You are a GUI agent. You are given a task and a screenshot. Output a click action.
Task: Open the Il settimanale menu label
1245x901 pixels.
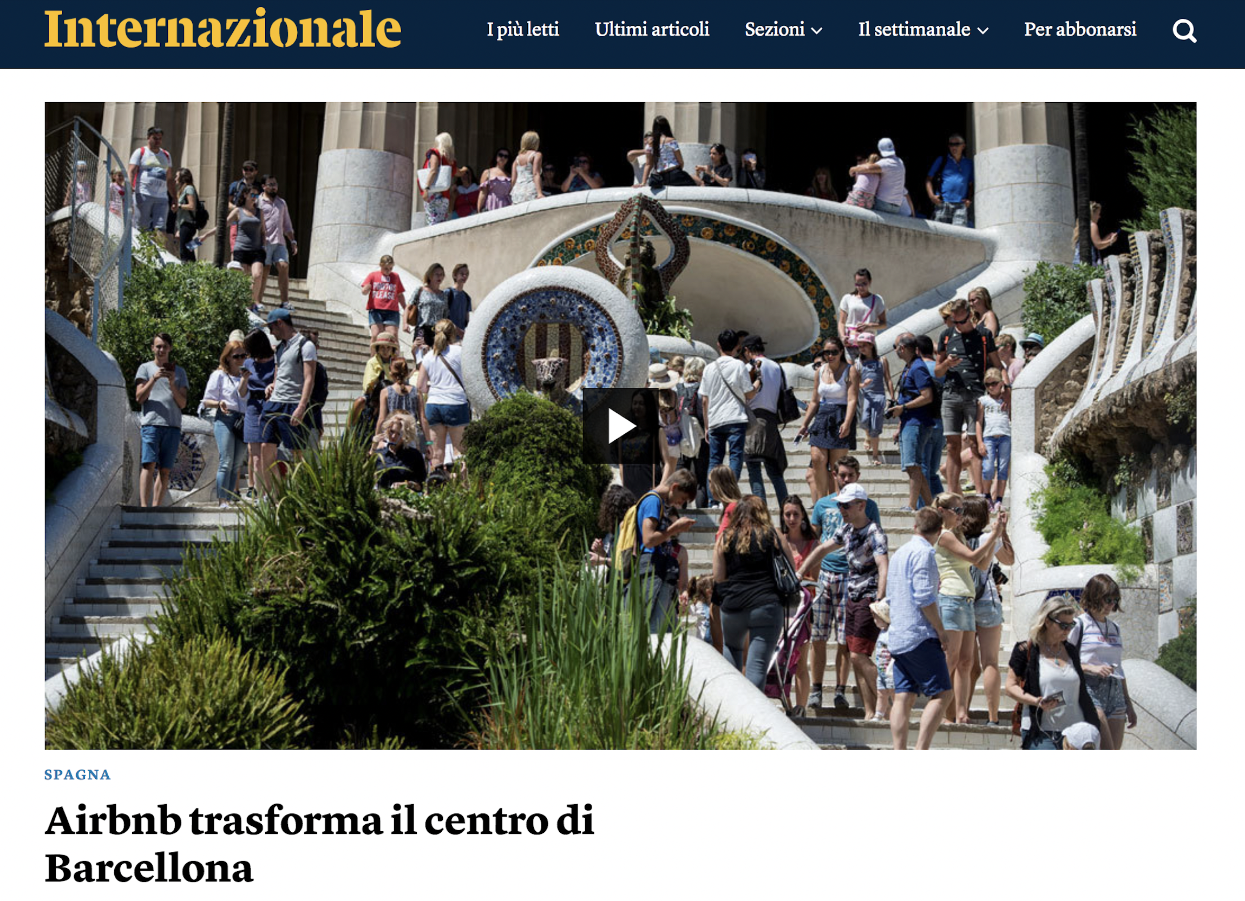[x=913, y=29]
